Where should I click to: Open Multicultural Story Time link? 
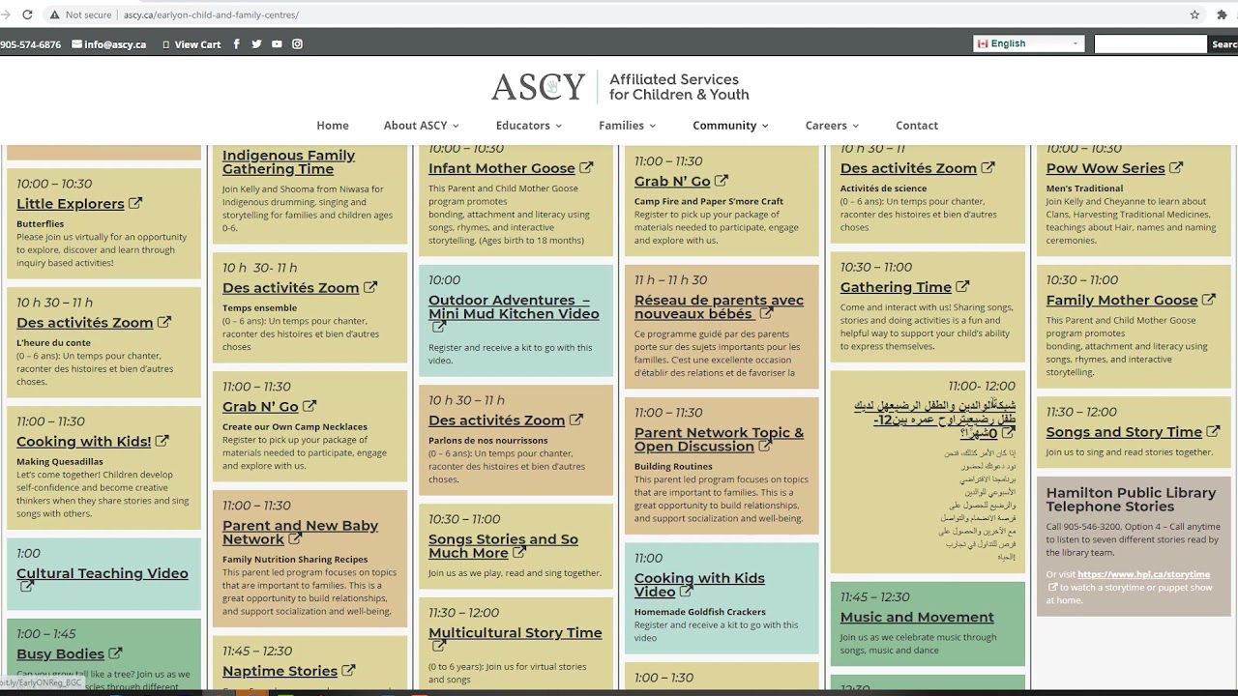pyautogui.click(x=516, y=633)
